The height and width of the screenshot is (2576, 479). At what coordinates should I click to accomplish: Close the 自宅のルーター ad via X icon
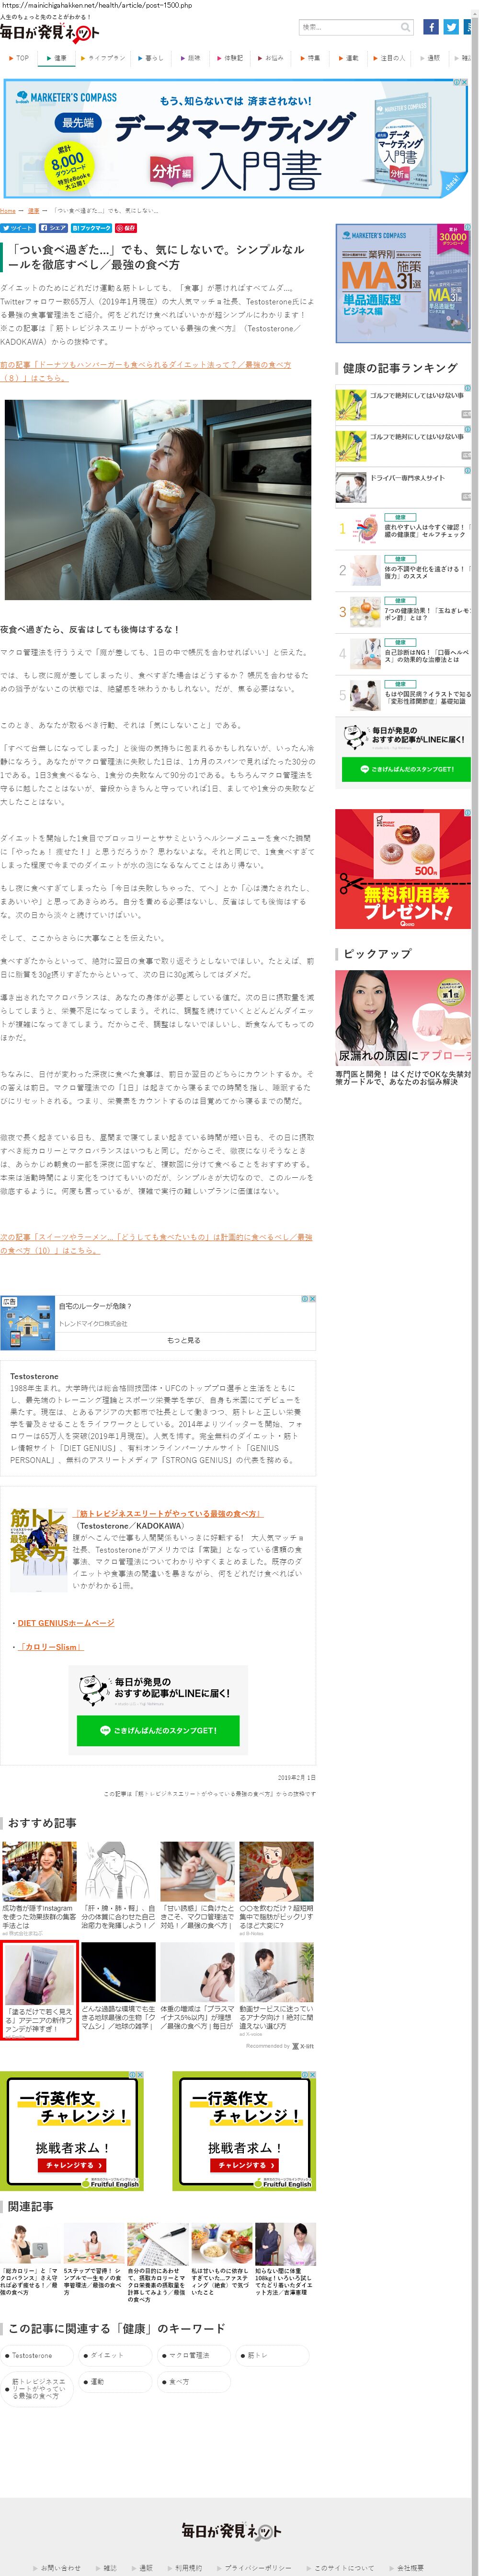[x=313, y=1299]
